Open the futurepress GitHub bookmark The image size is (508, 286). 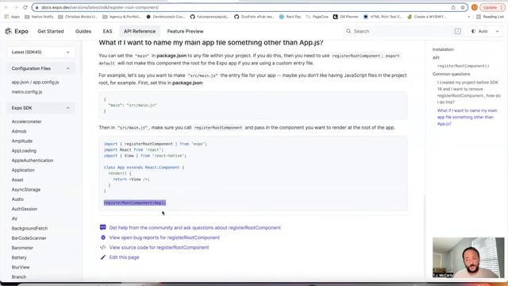pos(210,17)
